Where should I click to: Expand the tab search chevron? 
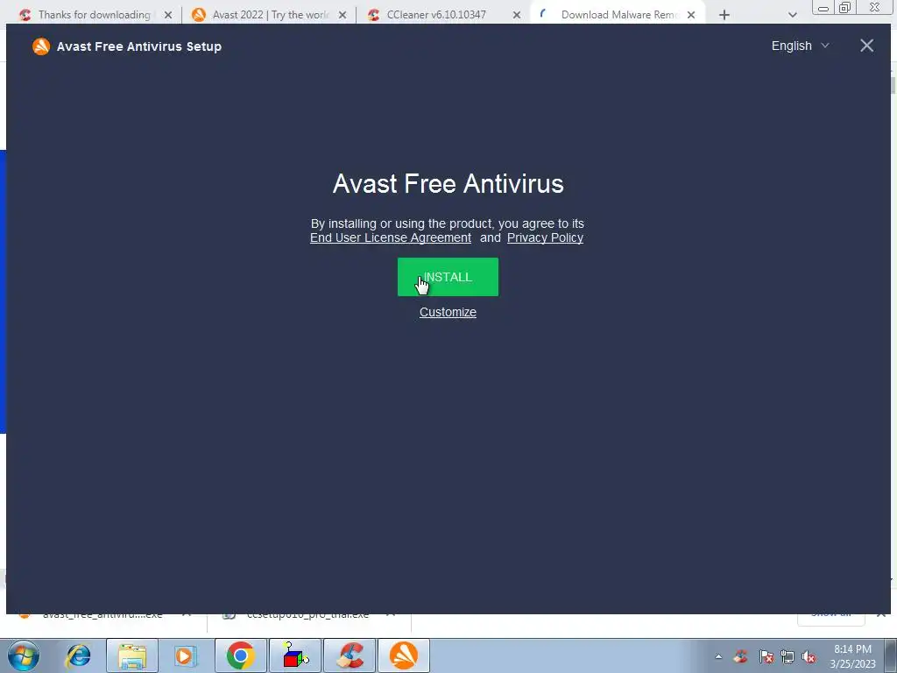pyautogui.click(x=792, y=15)
